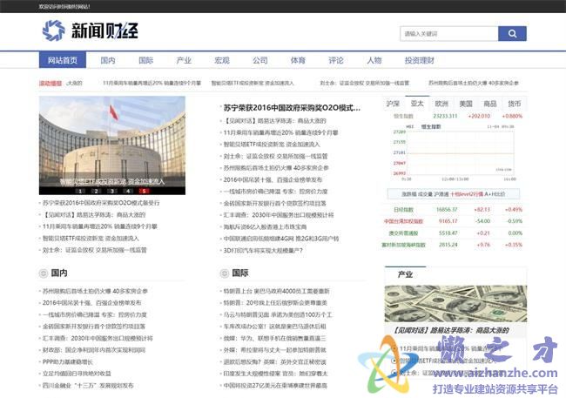Screen dimensions: 566x398
Task: Jump to carousel slide 4
Action: click(128, 191)
